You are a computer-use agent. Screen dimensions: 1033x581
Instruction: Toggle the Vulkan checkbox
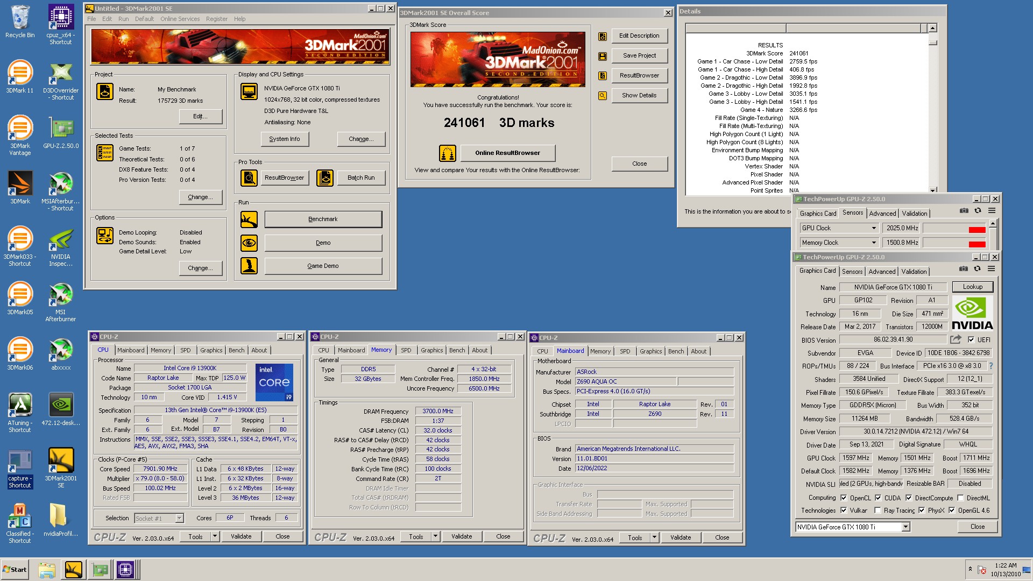[x=844, y=511]
